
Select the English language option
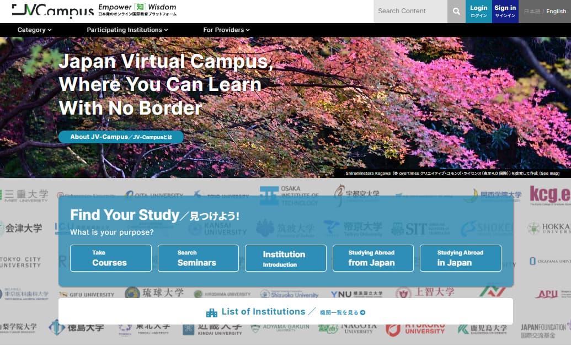(x=555, y=11)
